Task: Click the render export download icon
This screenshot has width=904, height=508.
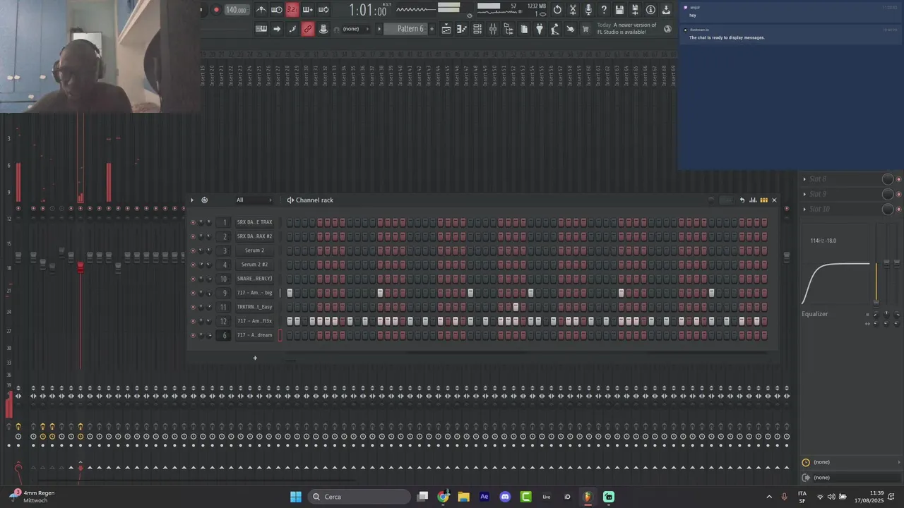Action: pyautogui.click(x=666, y=10)
